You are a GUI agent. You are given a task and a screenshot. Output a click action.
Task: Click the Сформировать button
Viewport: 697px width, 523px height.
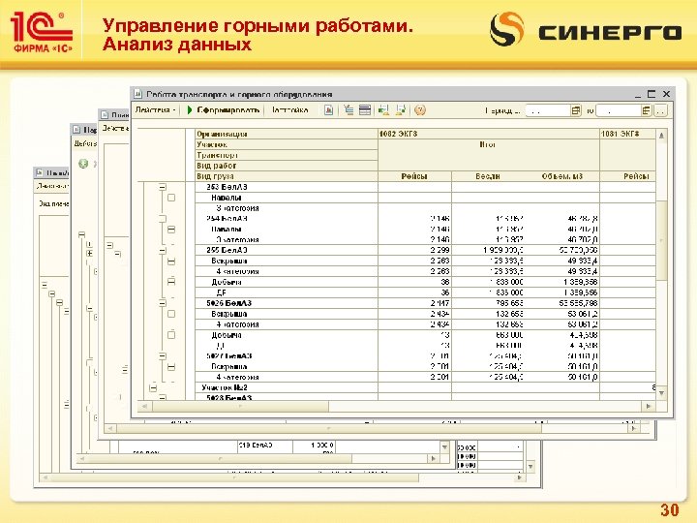pyautogui.click(x=224, y=109)
